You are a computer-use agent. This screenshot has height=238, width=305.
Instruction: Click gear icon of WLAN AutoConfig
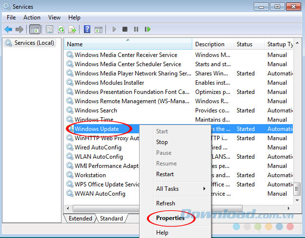coord(70,156)
